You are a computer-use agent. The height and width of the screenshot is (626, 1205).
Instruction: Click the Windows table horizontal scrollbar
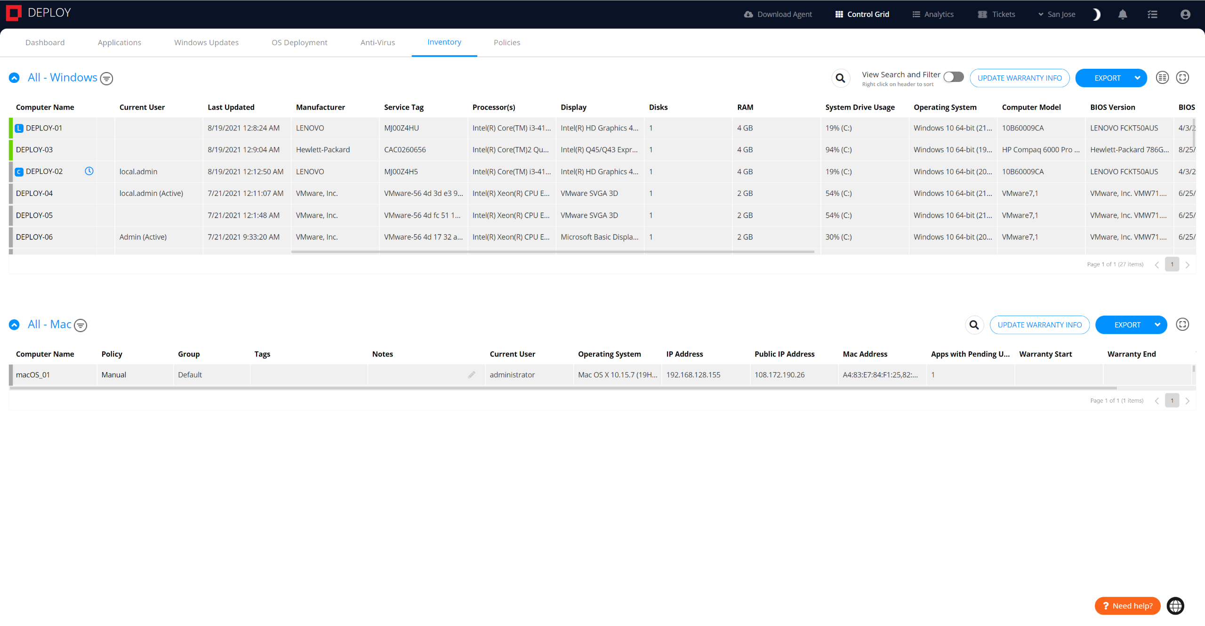pyautogui.click(x=553, y=252)
